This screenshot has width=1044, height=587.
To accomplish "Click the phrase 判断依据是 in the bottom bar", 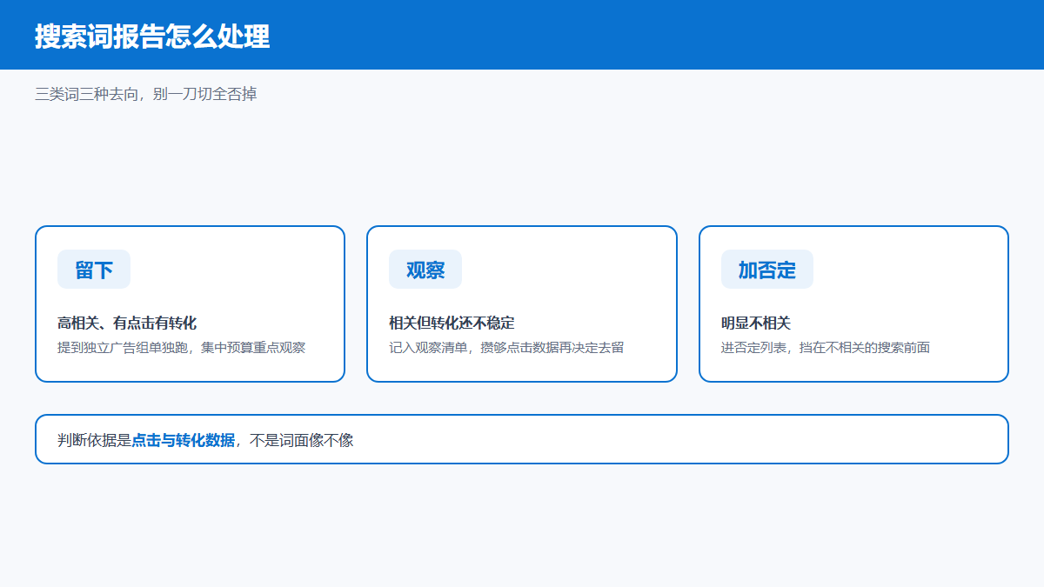I will click(94, 440).
